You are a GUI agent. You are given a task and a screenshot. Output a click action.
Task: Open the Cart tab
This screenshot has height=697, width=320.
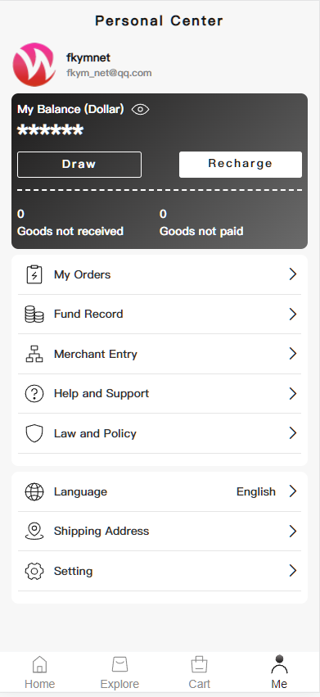[199, 673]
